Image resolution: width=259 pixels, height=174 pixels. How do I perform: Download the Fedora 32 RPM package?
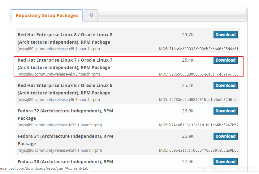coord(226,111)
